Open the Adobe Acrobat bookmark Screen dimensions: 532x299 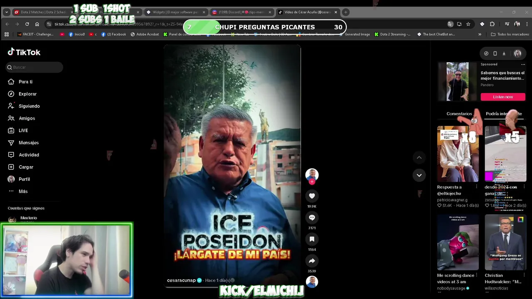point(145,34)
